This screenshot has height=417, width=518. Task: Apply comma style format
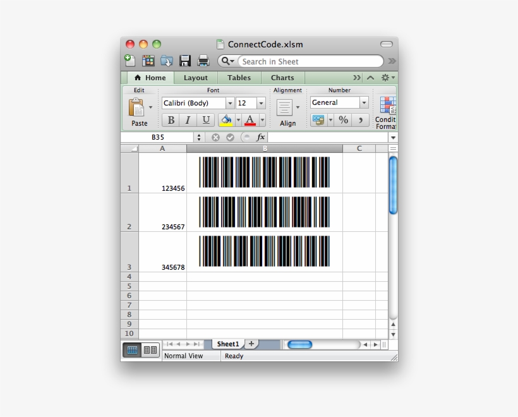361,120
